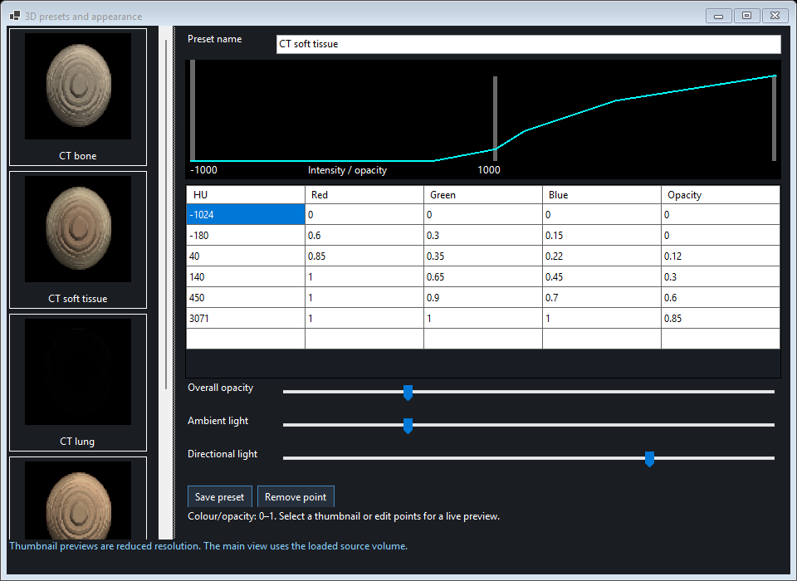
Task: Select the HU cell with 40
Action: [x=246, y=256]
